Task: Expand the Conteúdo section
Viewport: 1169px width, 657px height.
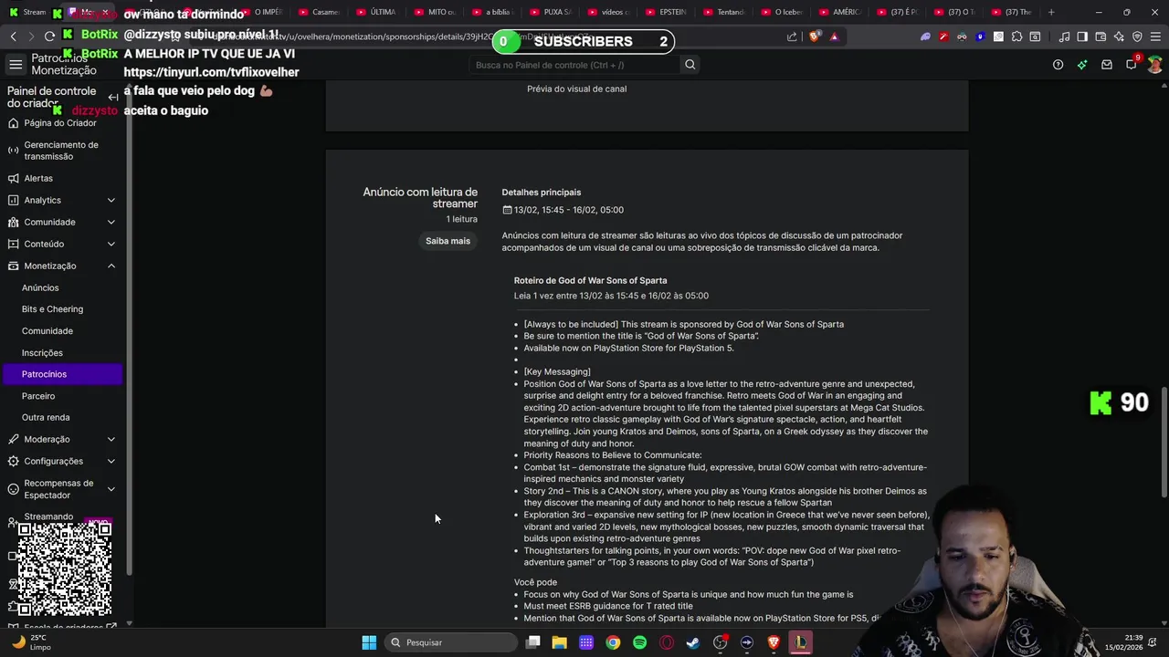Action: [x=61, y=244]
